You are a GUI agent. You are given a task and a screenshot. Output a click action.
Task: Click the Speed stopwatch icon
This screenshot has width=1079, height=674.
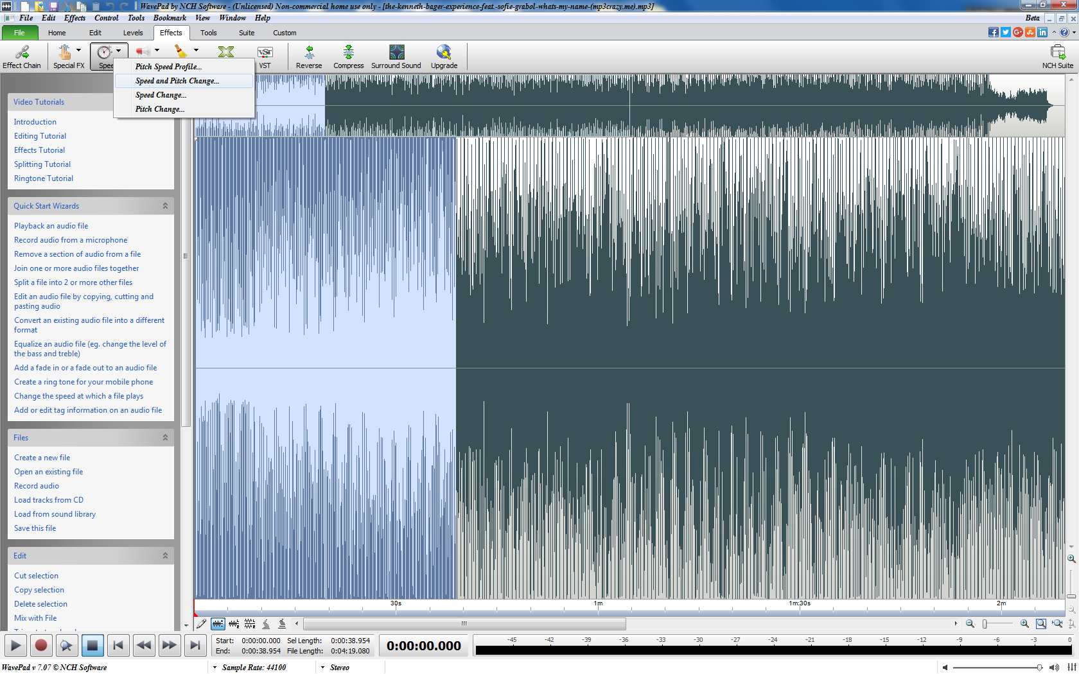coord(104,53)
